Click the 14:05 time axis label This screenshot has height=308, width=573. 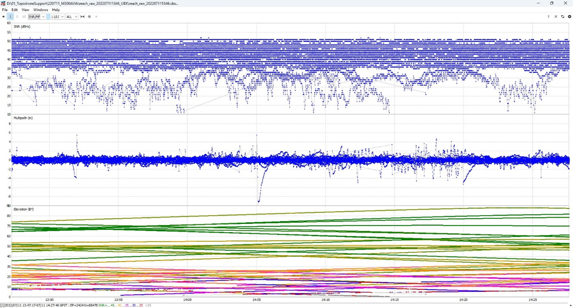click(x=256, y=299)
